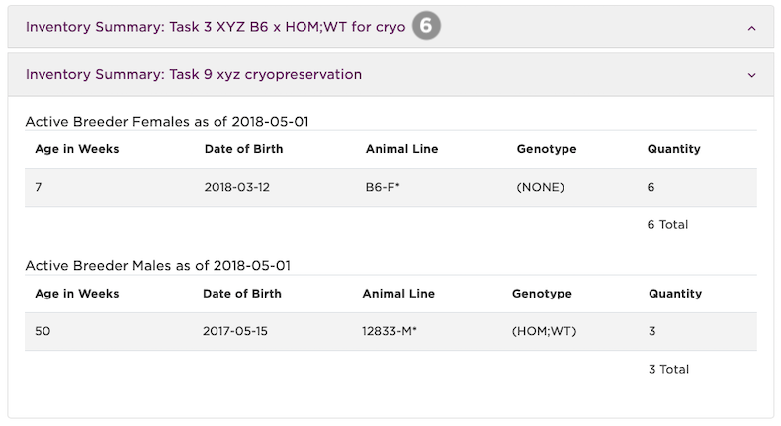Select the 2018-03-12 date of birth cell

tap(237, 187)
